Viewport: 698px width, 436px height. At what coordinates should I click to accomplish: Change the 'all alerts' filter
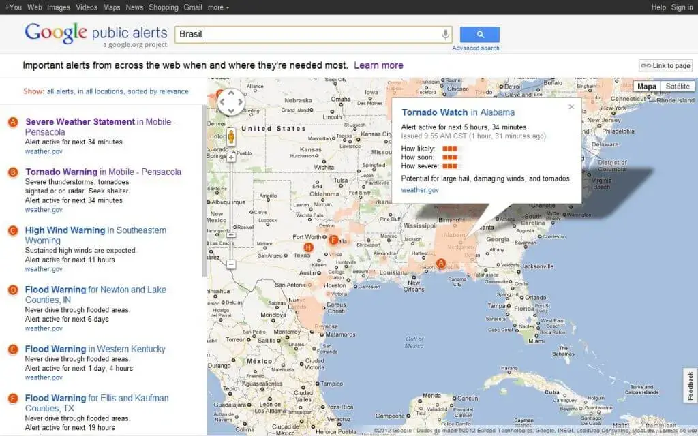60,91
